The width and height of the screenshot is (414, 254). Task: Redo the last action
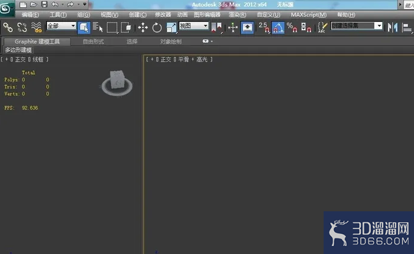point(71,4)
